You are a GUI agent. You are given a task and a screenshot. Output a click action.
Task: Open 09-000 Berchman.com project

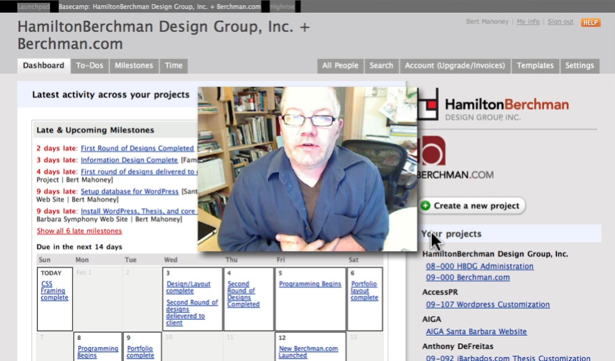(468, 277)
